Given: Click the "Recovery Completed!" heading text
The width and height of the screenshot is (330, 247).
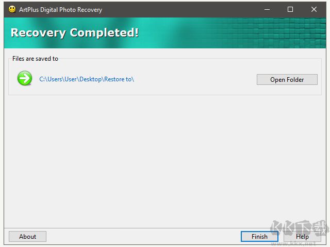Looking at the screenshot, I should (75, 33).
